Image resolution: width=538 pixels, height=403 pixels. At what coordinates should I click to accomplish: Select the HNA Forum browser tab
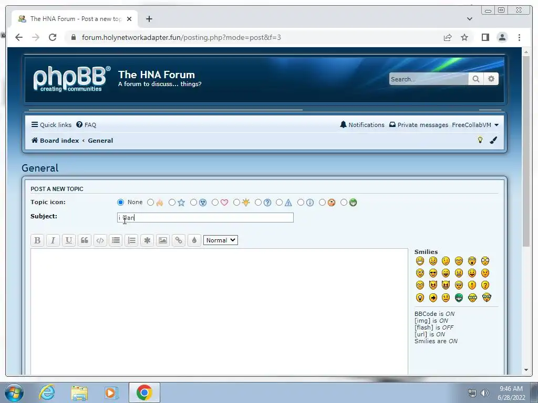click(75, 19)
